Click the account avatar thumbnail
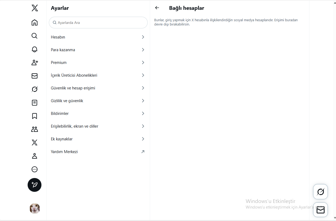The image size is (336, 221). tap(35, 209)
